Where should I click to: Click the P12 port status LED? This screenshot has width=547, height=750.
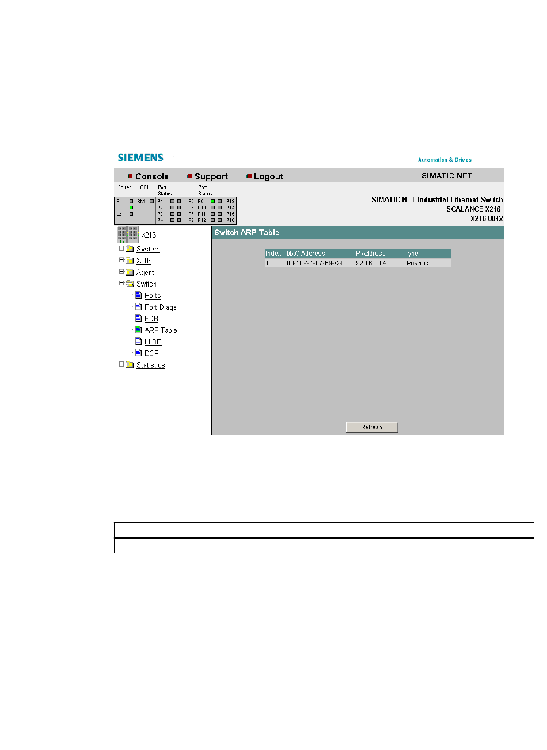[x=212, y=220]
